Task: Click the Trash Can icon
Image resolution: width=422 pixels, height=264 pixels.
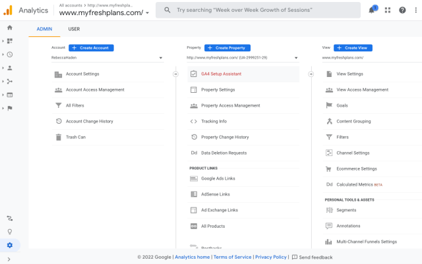Action: pyautogui.click(x=59, y=137)
